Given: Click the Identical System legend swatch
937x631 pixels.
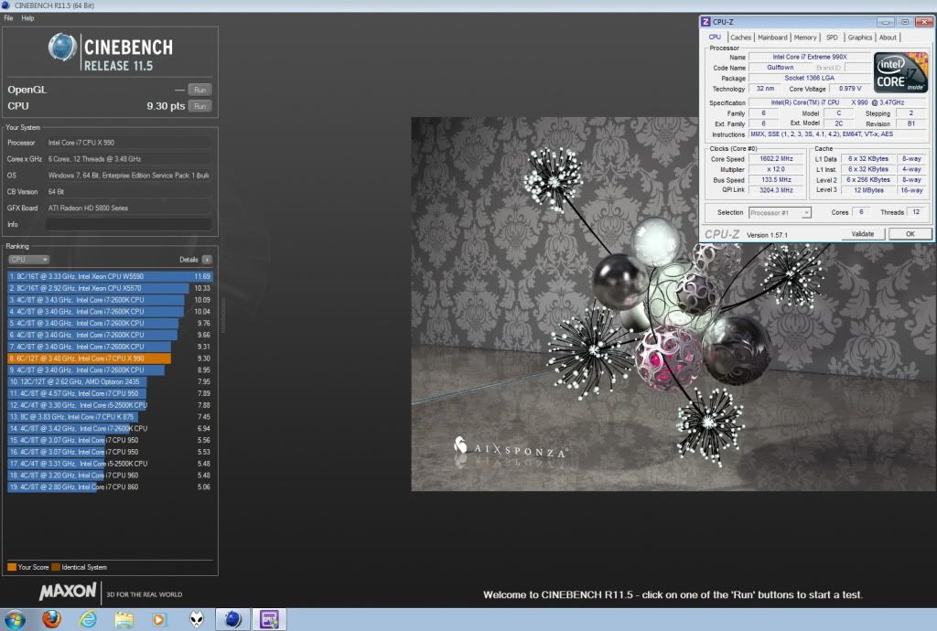Looking at the screenshot, I should (56, 567).
